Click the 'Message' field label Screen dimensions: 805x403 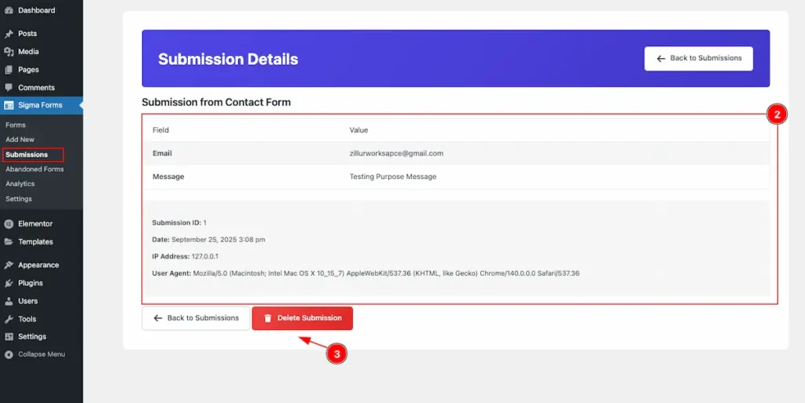pos(168,177)
